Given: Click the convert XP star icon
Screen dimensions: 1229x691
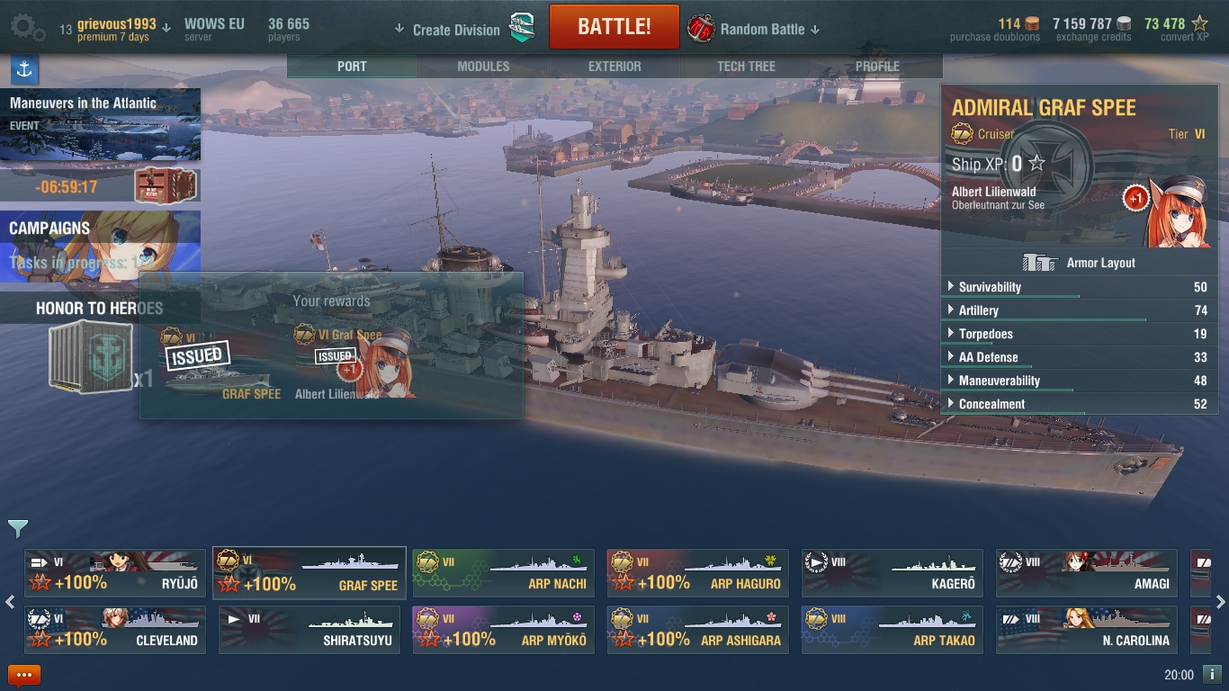Looking at the screenshot, I should coord(1199,23).
